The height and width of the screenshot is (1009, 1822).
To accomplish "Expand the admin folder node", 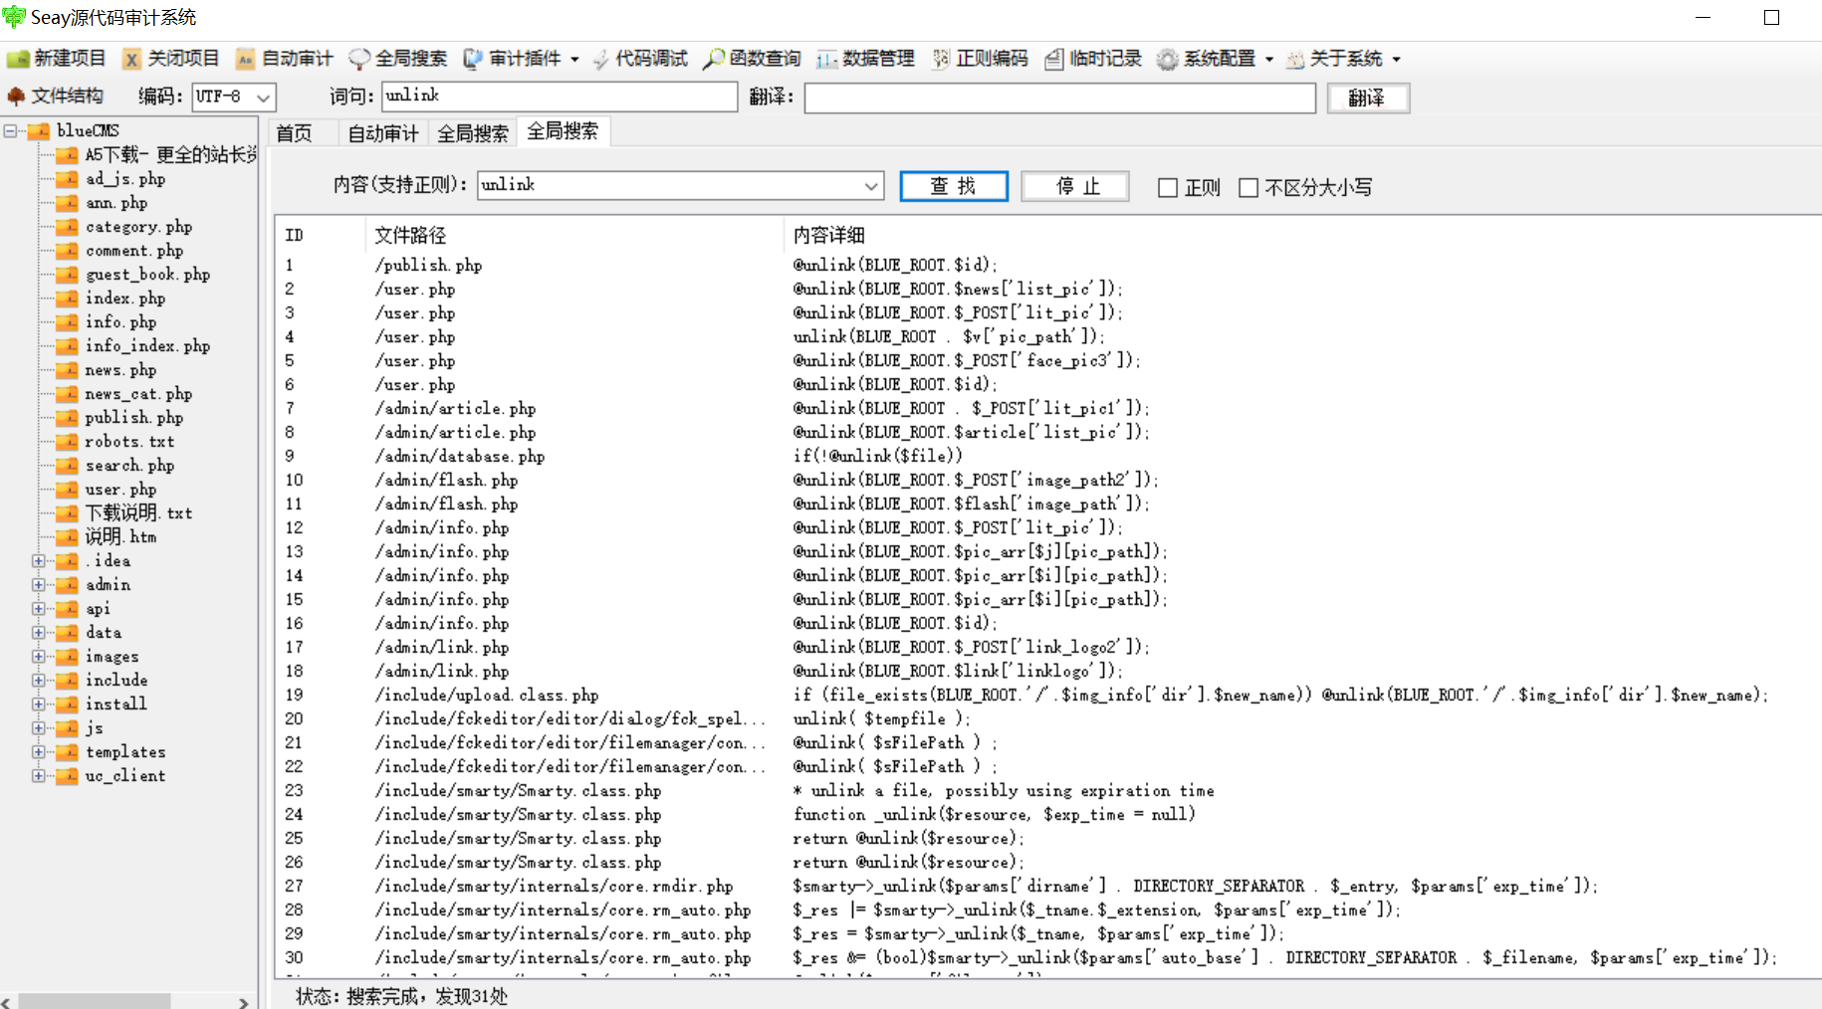I will point(39,585).
